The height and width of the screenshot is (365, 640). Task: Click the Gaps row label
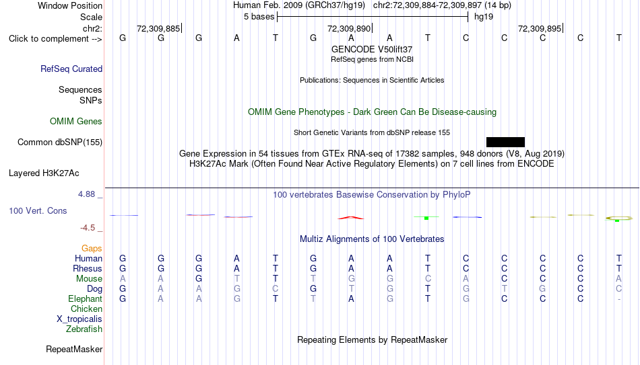pos(92,248)
